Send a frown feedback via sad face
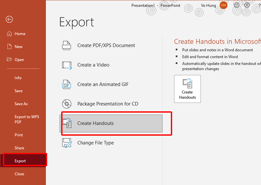Image resolution: width=261 pixels, height=185 pixels. pos(247,5)
